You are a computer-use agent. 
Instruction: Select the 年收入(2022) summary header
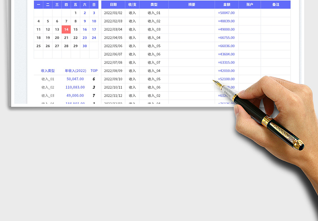click(x=75, y=71)
